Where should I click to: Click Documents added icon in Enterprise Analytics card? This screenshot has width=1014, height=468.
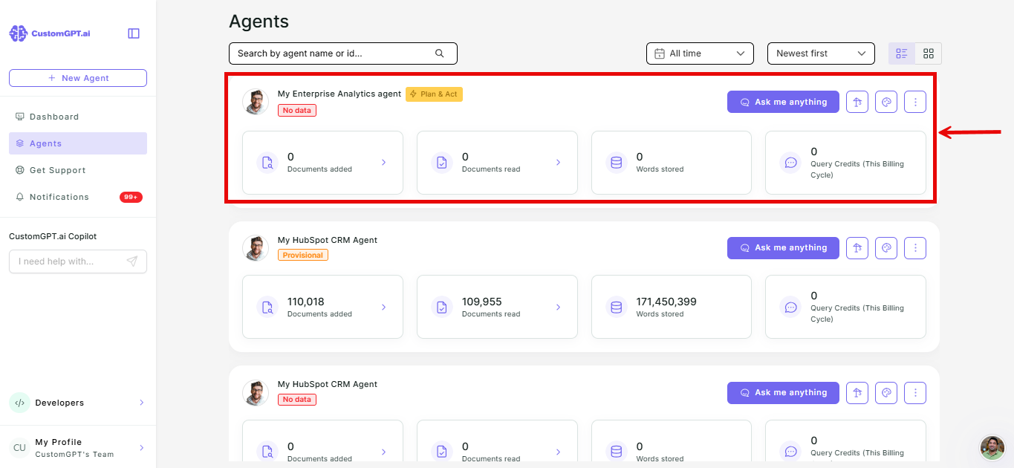click(x=267, y=163)
